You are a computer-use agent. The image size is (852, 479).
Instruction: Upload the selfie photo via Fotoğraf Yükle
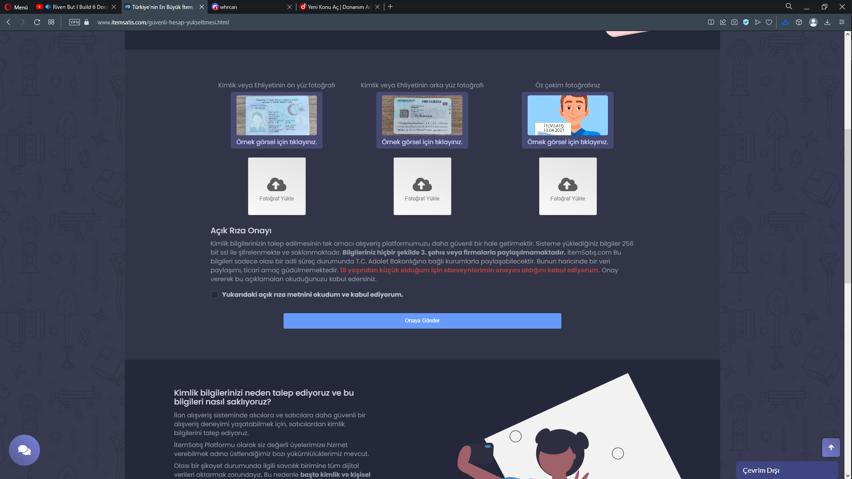(x=568, y=186)
